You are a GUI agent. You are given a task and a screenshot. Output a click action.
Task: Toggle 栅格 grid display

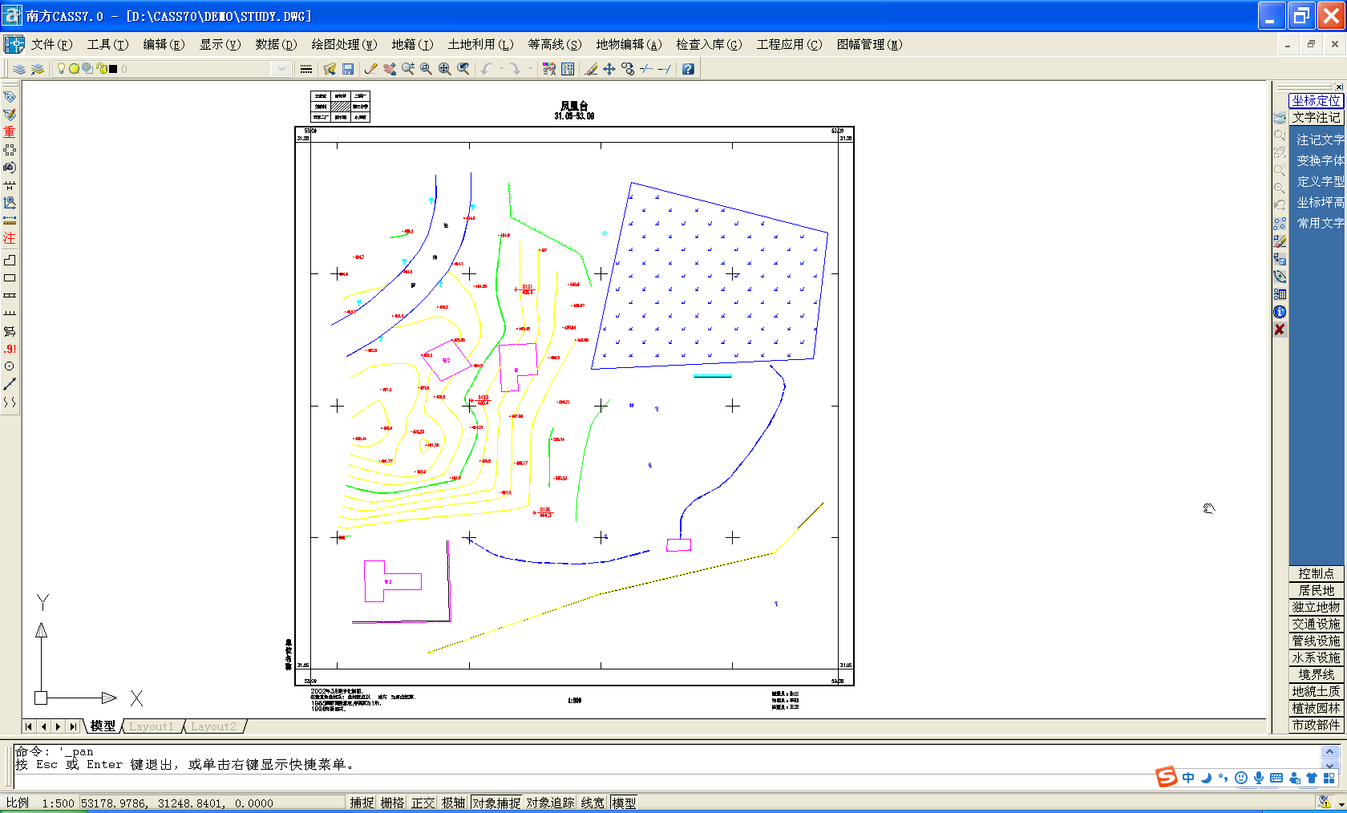pos(392,803)
